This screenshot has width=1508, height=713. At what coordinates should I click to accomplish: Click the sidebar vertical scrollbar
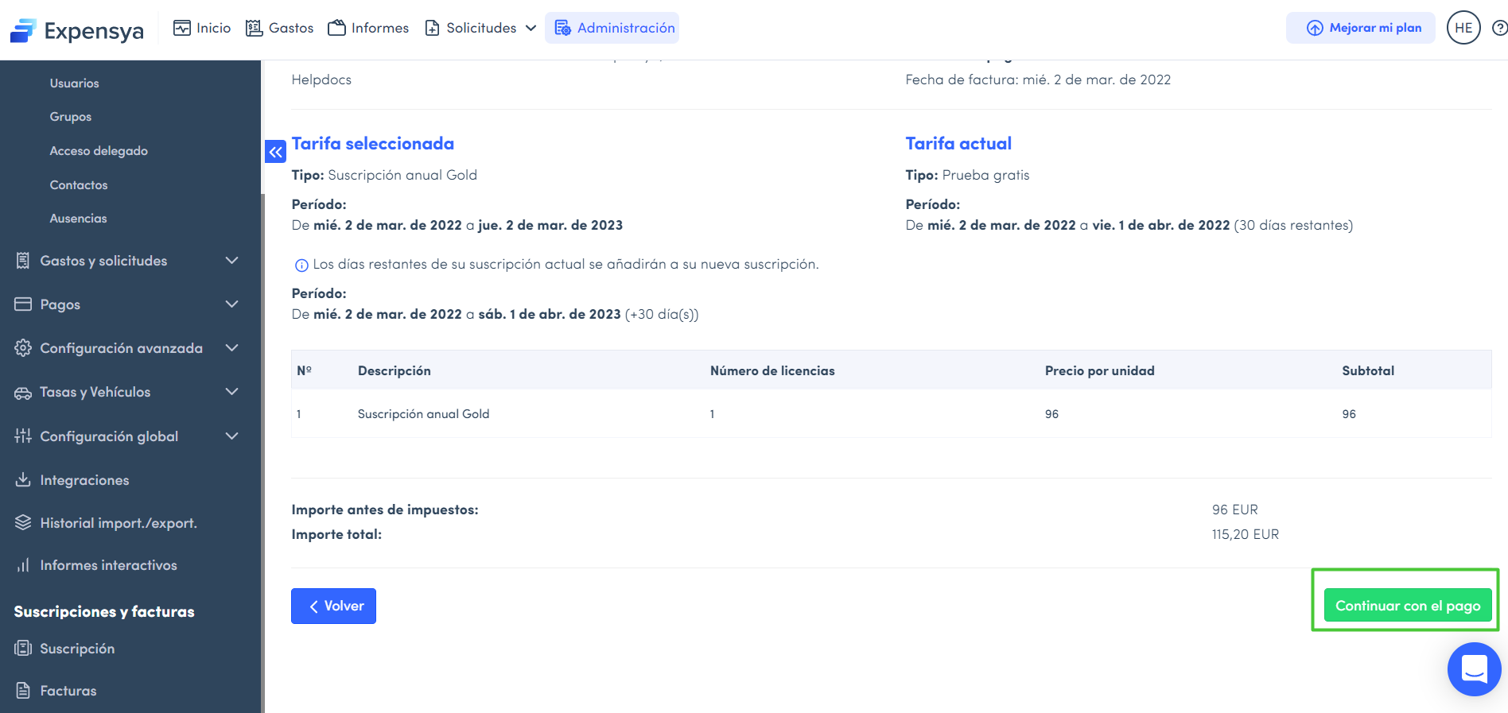point(262,453)
